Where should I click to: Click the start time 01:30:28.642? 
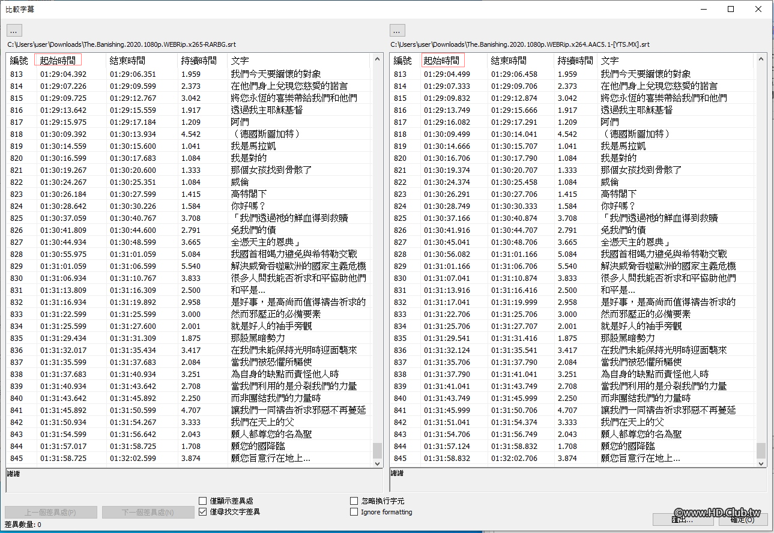tap(63, 206)
